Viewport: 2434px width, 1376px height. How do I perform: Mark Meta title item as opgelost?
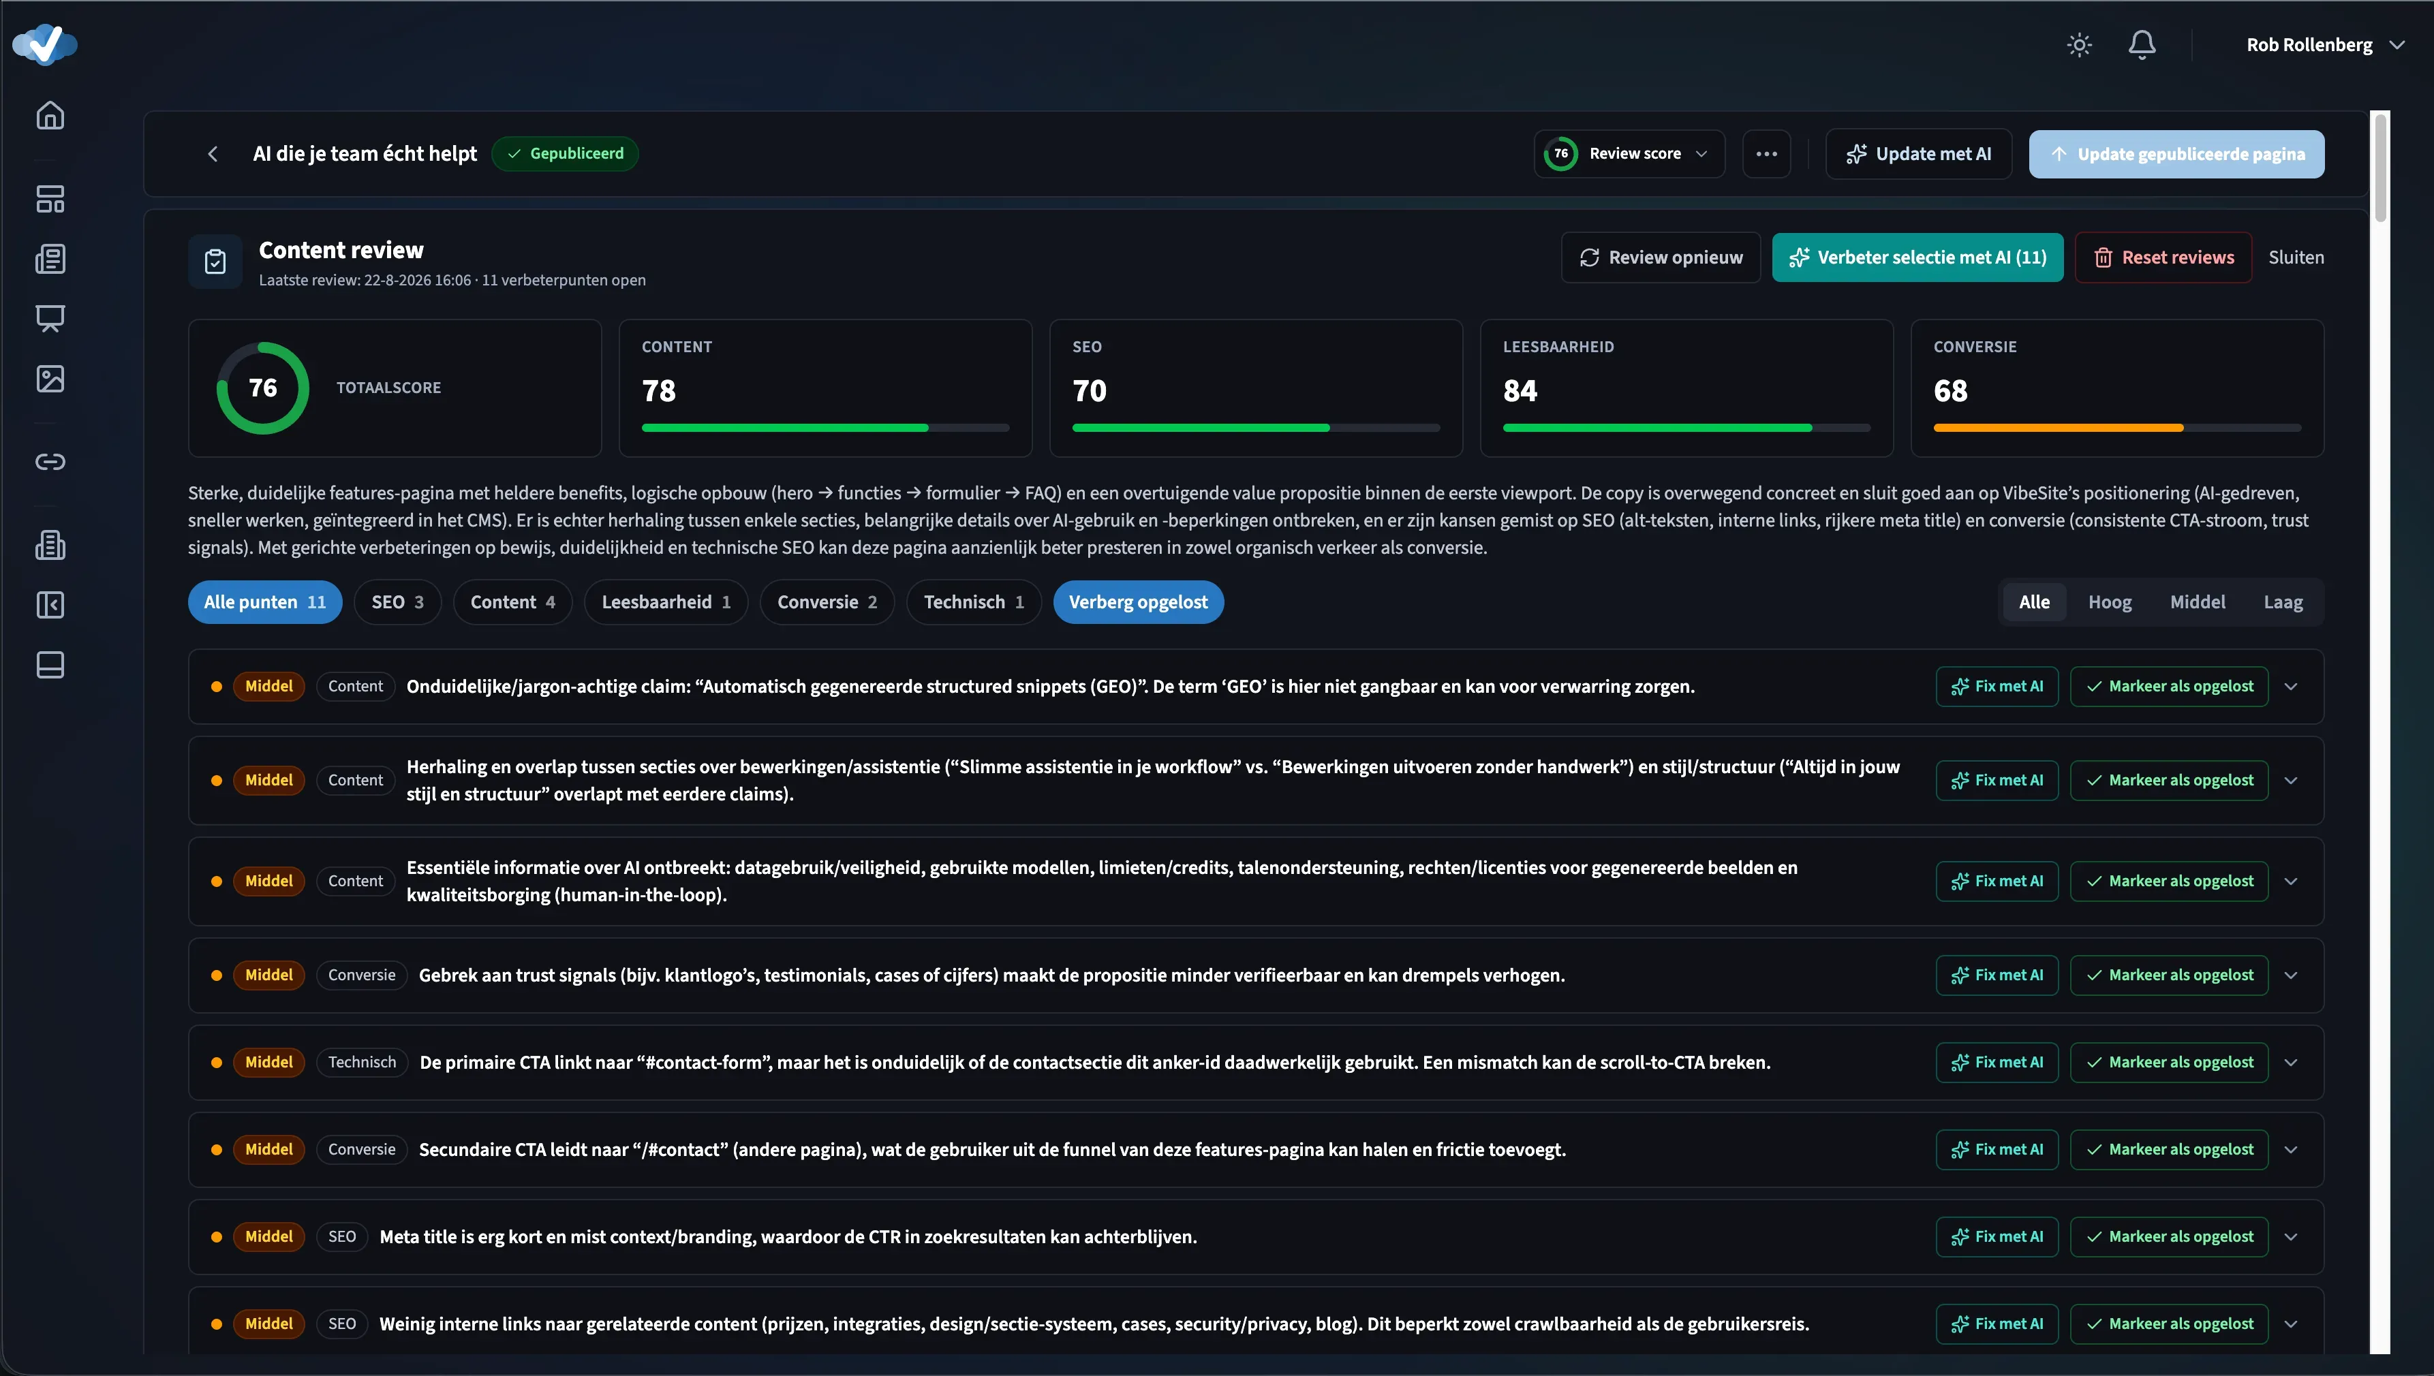point(2170,1237)
